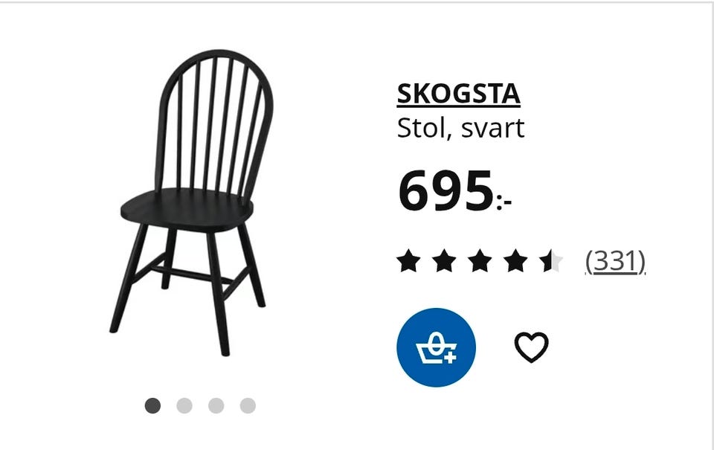The image size is (714, 450).
Task: Click the third rating star
Action: click(x=480, y=261)
